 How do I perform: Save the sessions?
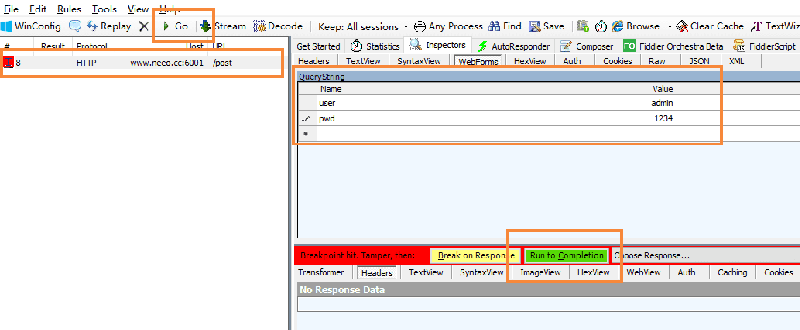(546, 26)
